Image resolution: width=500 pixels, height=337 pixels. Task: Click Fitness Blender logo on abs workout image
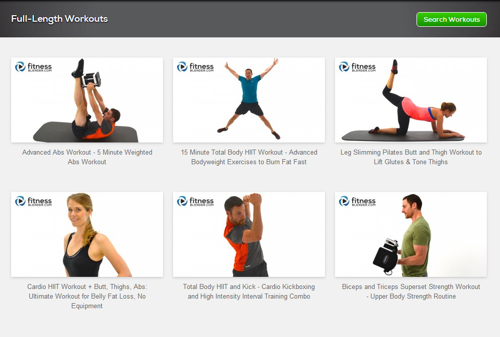(33, 67)
